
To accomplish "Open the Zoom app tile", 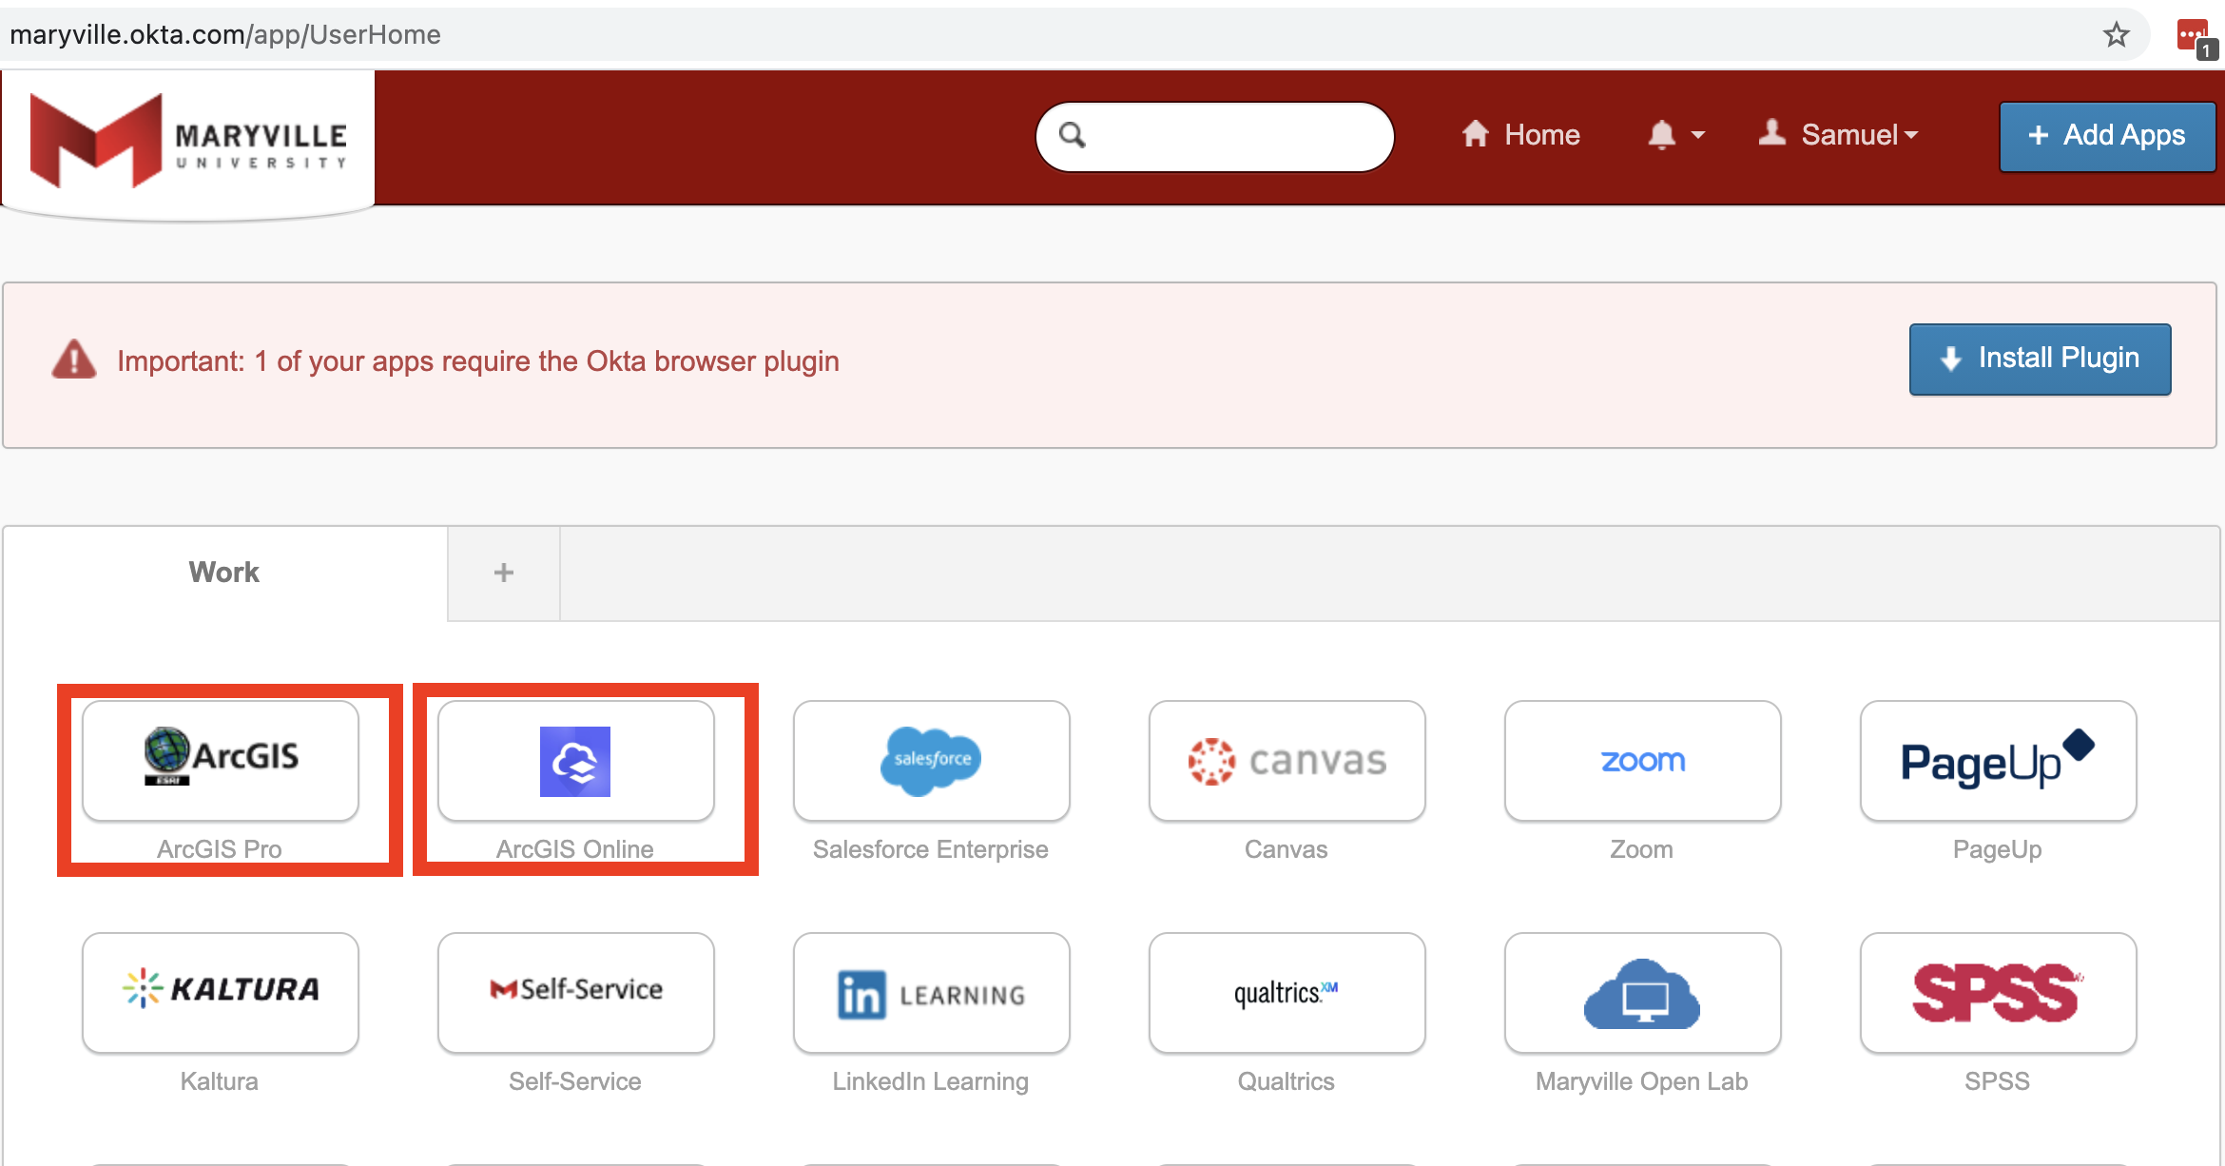I will point(1643,761).
